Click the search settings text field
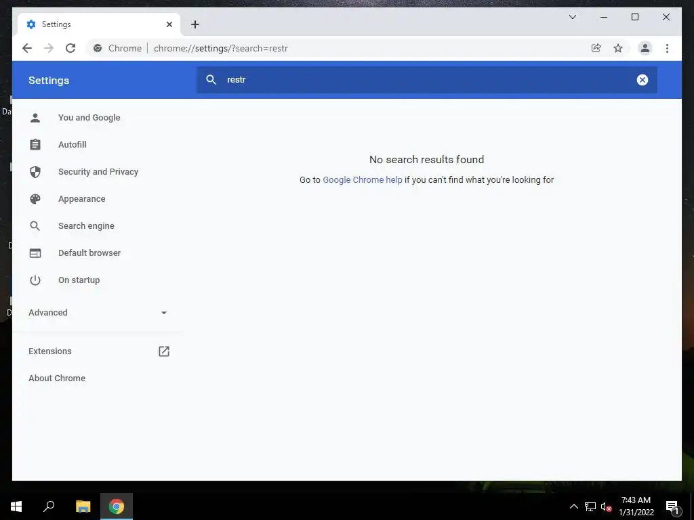 (427, 80)
